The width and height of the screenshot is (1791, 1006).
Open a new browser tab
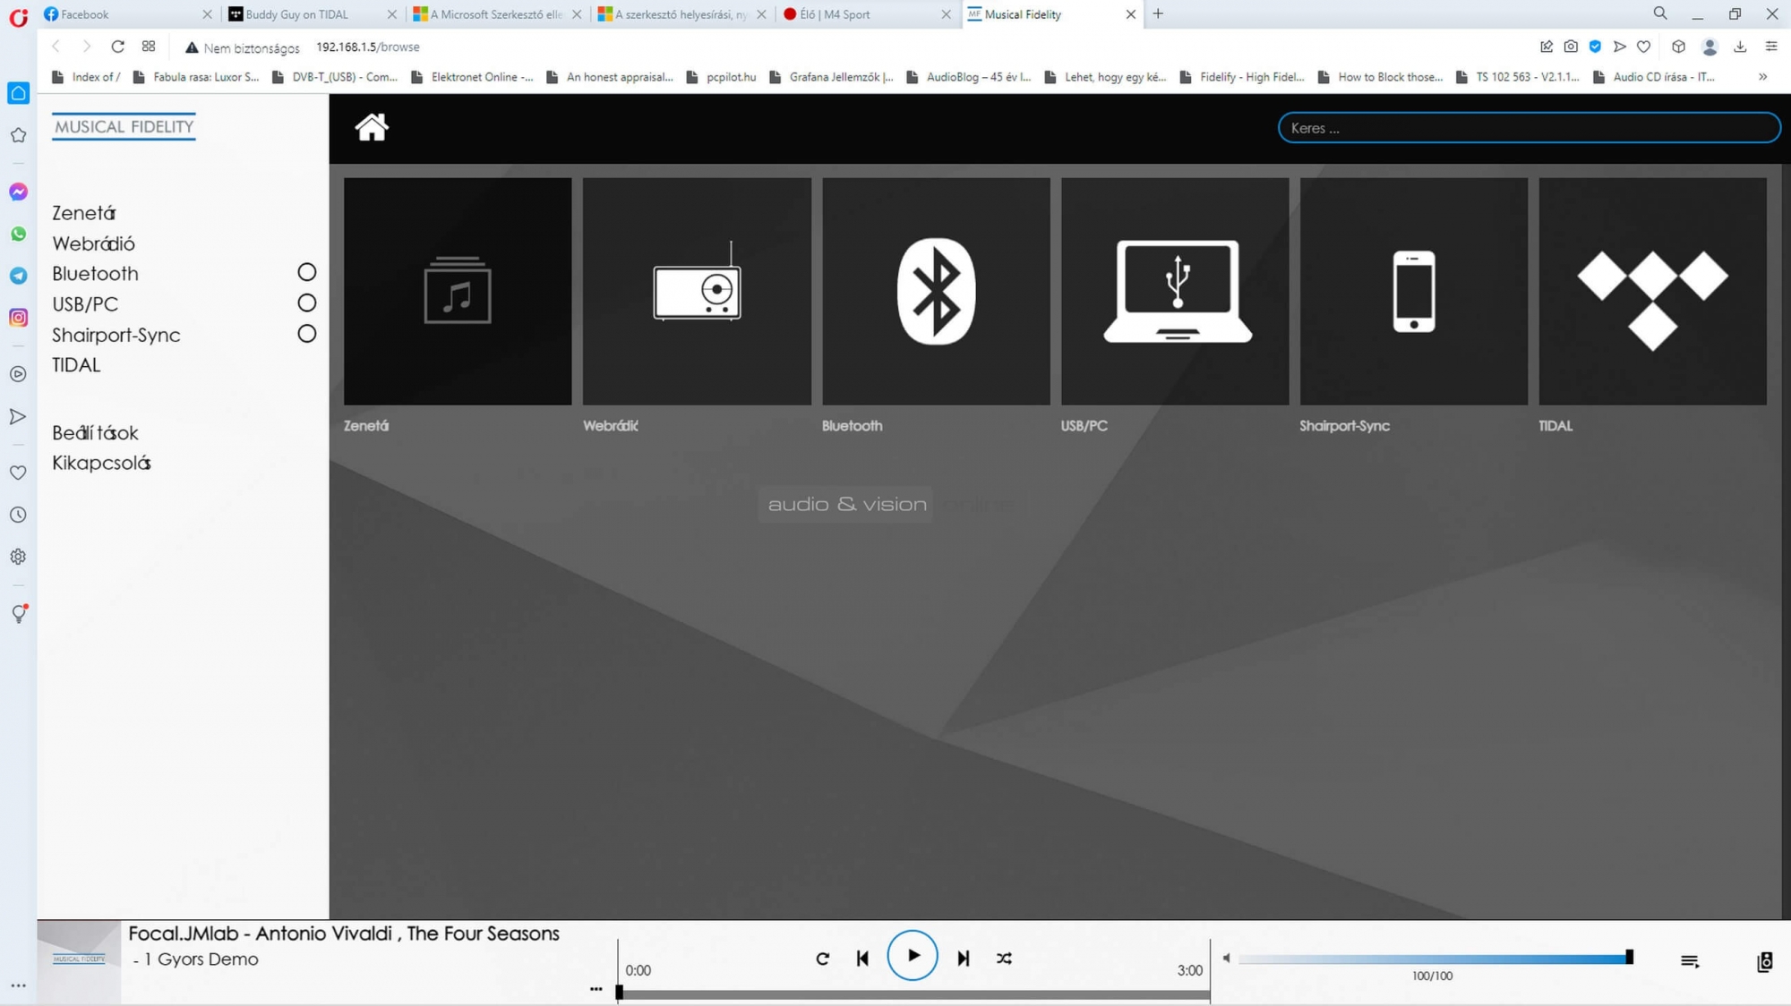point(1158,13)
